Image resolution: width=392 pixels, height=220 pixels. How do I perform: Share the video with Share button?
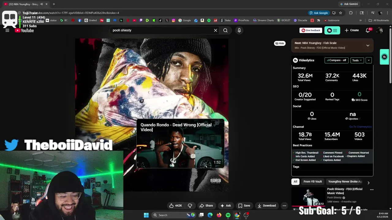pyautogui.click(x=206, y=206)
